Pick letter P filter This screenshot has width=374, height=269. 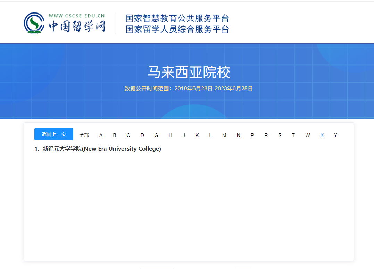(252, 135)
